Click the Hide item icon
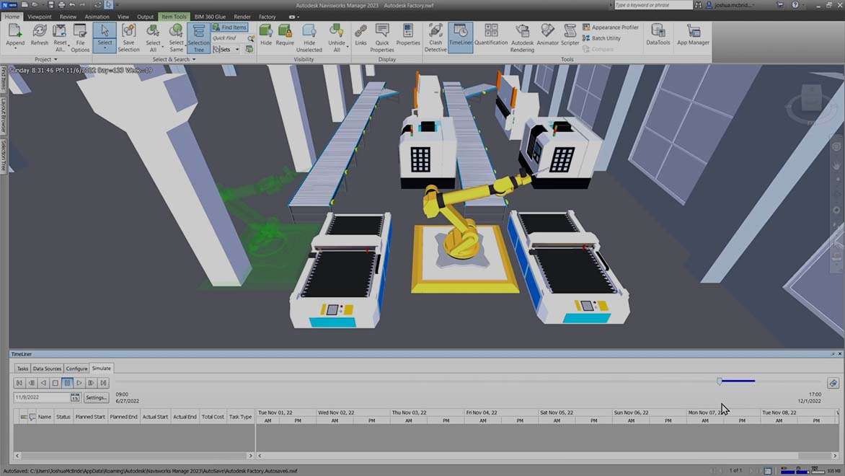The image size is (845, 476). [266, 38]
